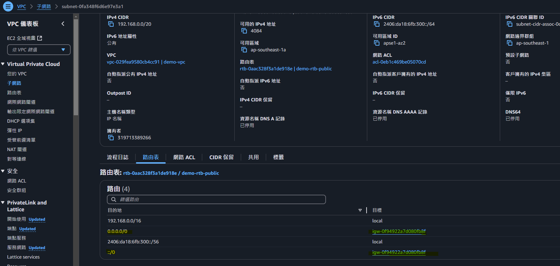Switch to the 流程日誌 tab
This screenshot has height=266, width=560.
(x=118, y=157)
